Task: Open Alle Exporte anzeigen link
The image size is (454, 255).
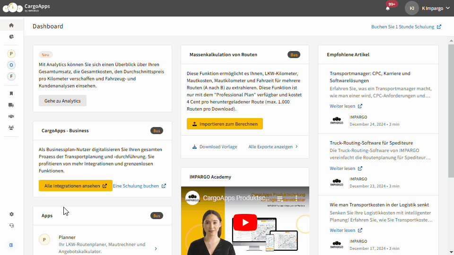Action: point(273,146)
